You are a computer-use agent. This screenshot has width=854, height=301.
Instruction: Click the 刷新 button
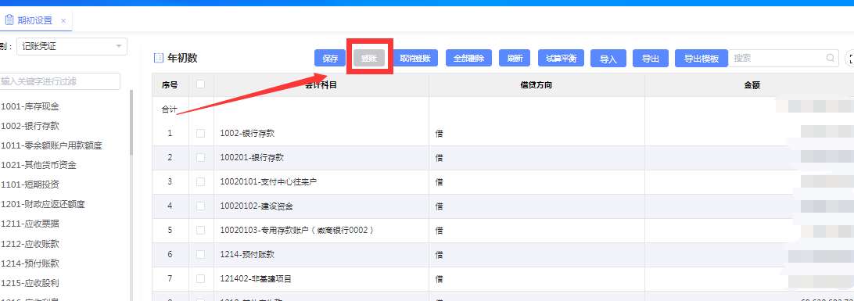tap(515, 58)
